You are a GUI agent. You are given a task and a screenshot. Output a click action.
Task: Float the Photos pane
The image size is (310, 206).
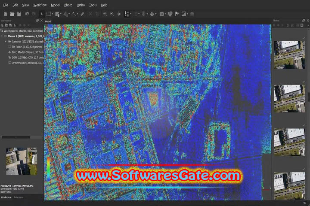[304, 21]
